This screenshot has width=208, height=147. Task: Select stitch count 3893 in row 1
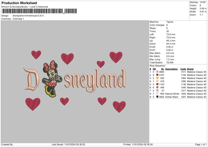[162, 72]
